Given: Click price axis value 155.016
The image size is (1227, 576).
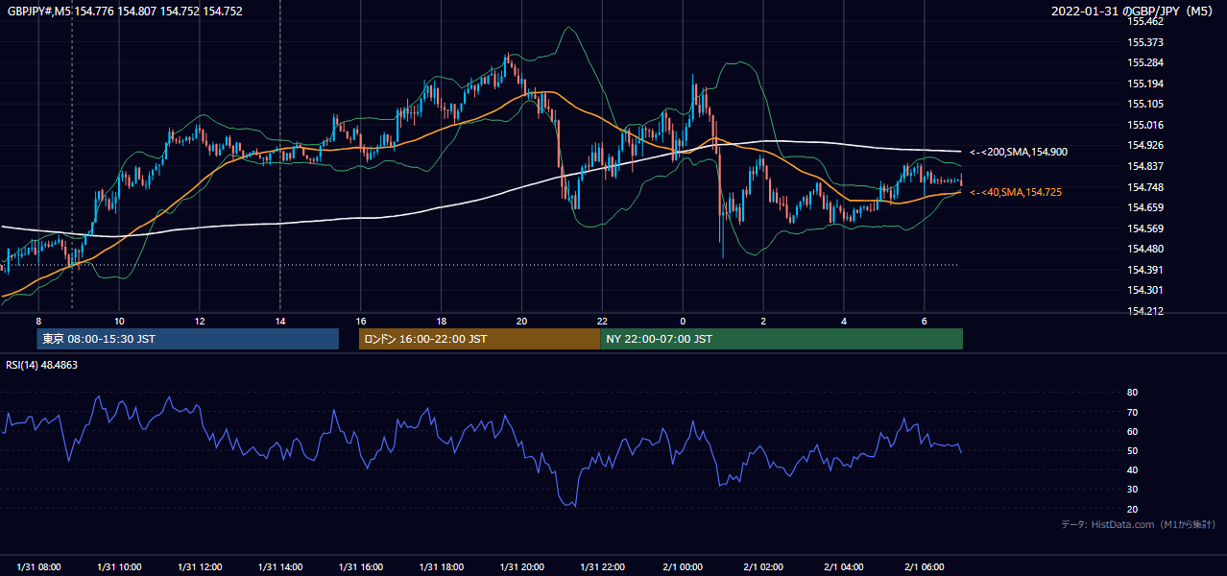Looking at the screenshot, I should (1146, 125).
